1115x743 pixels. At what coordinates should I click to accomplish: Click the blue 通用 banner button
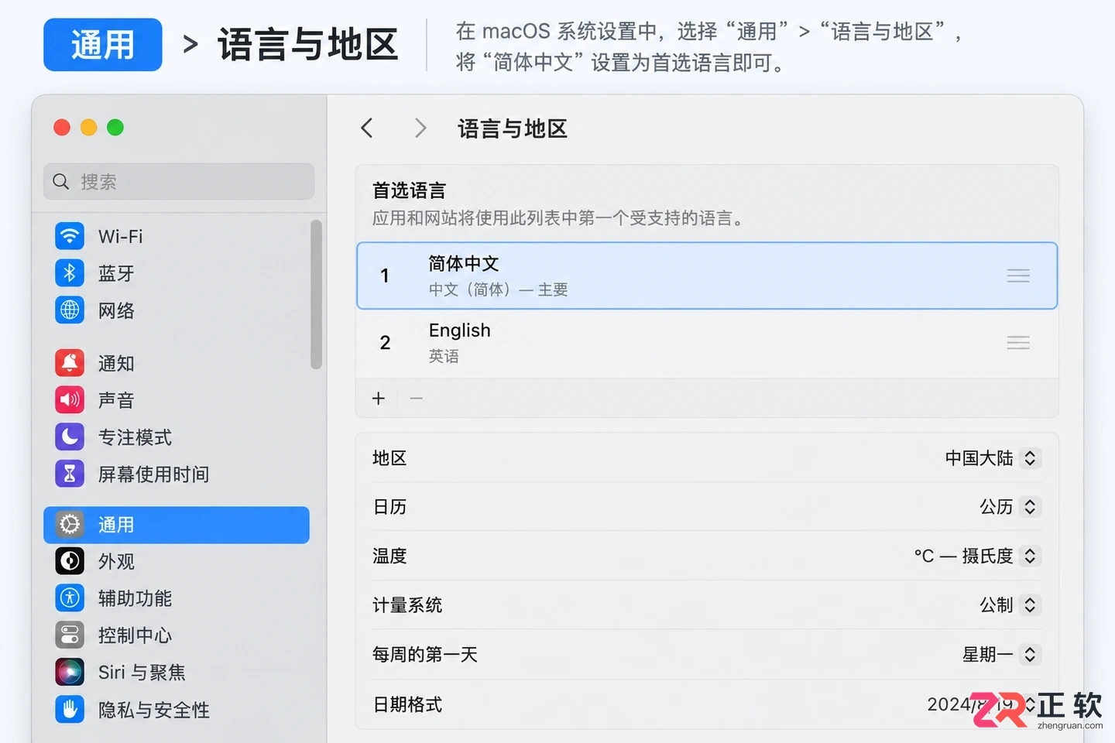click(x=103, y=45)
